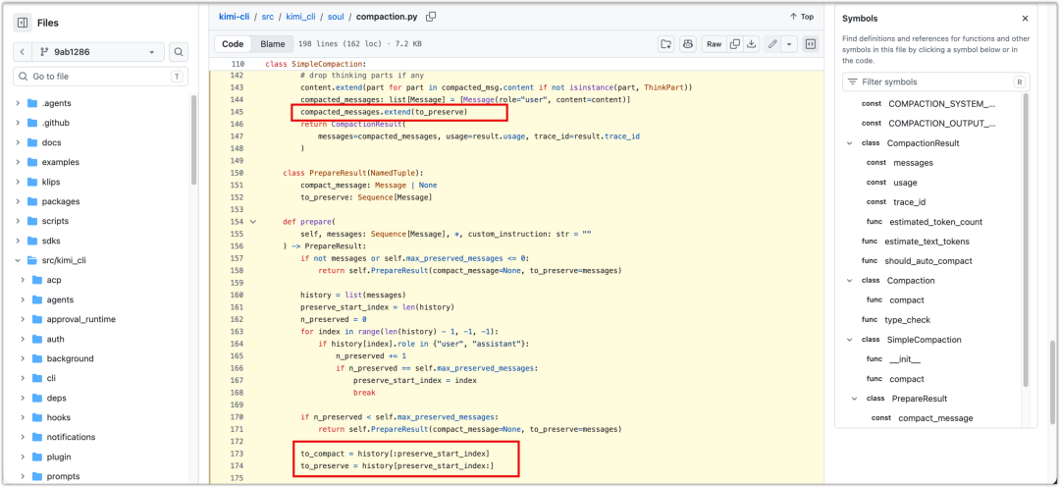This screenshot has height=487, width=1060.
Task: Open more edit options dropdown arrow
Action: click(x=789, y=44)
